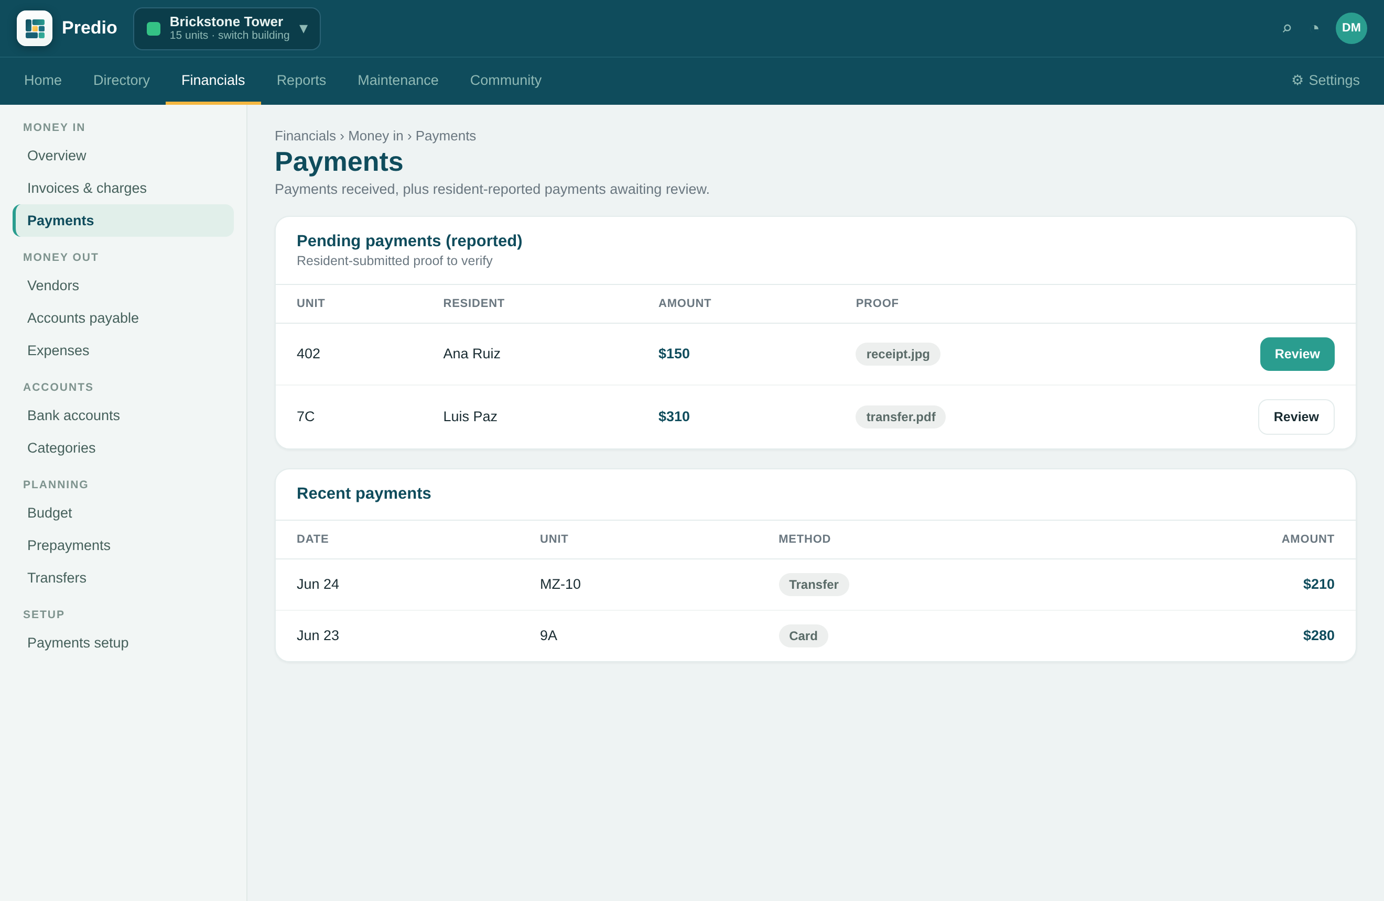This screenshot has width=1384, height=901.
Task: Click resident name Ana Ruiz
Action: (471, 354)
